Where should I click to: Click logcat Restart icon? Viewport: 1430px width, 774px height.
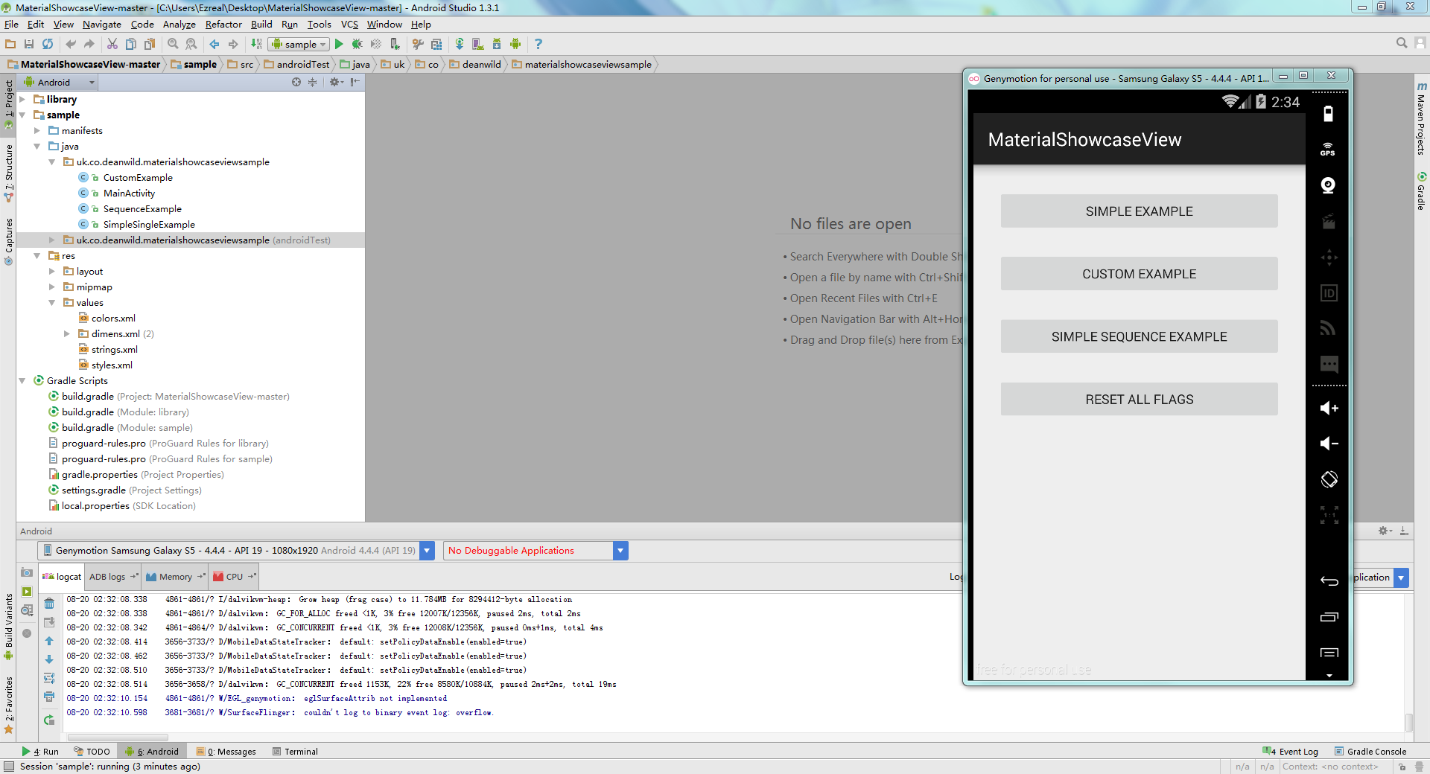tap(49, 720)
